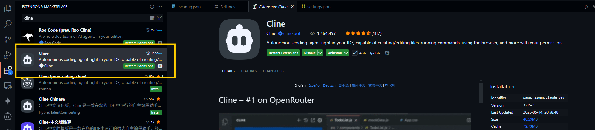Click the Roo Code 2465ms activation time
This screenshot has height=130, width=595.
(x=154, y=30)
